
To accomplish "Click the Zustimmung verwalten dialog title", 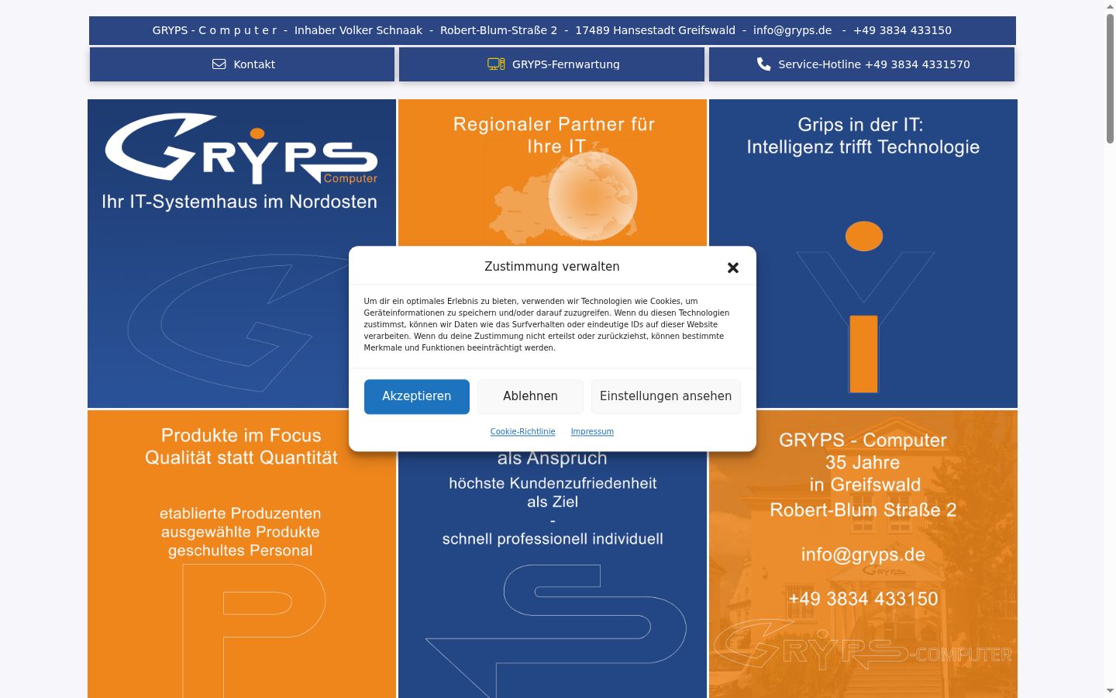I will (552, 267).
